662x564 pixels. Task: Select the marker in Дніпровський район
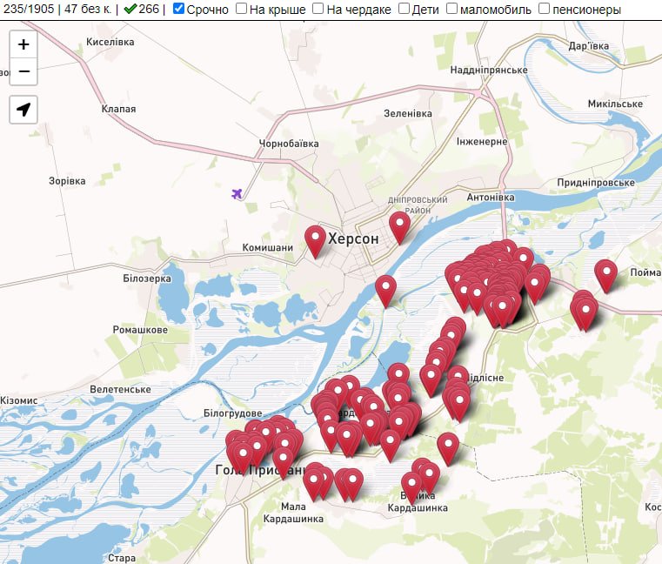399,225
